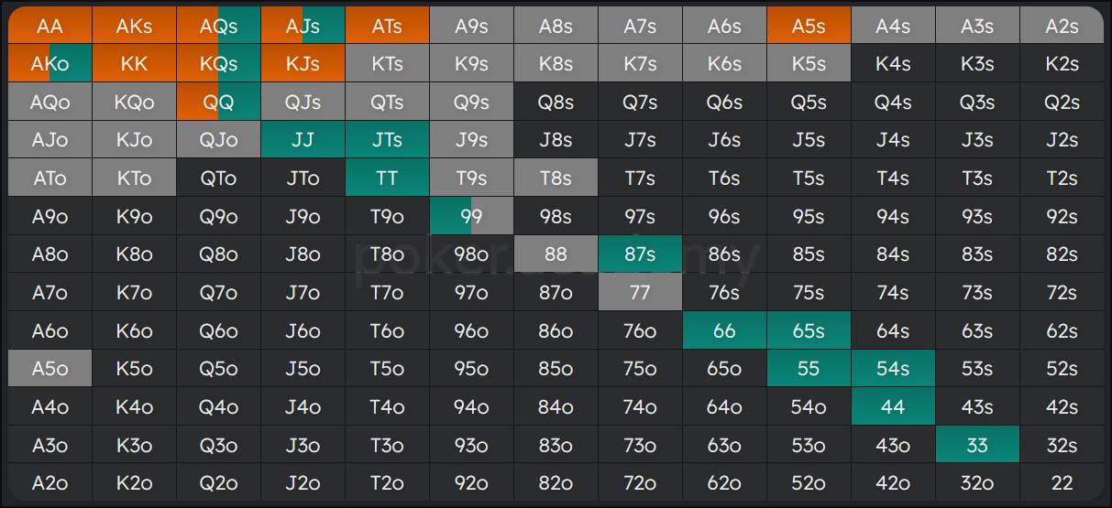Click the 54s cell
The image size is (1112, 508).
tap(893, 369)
